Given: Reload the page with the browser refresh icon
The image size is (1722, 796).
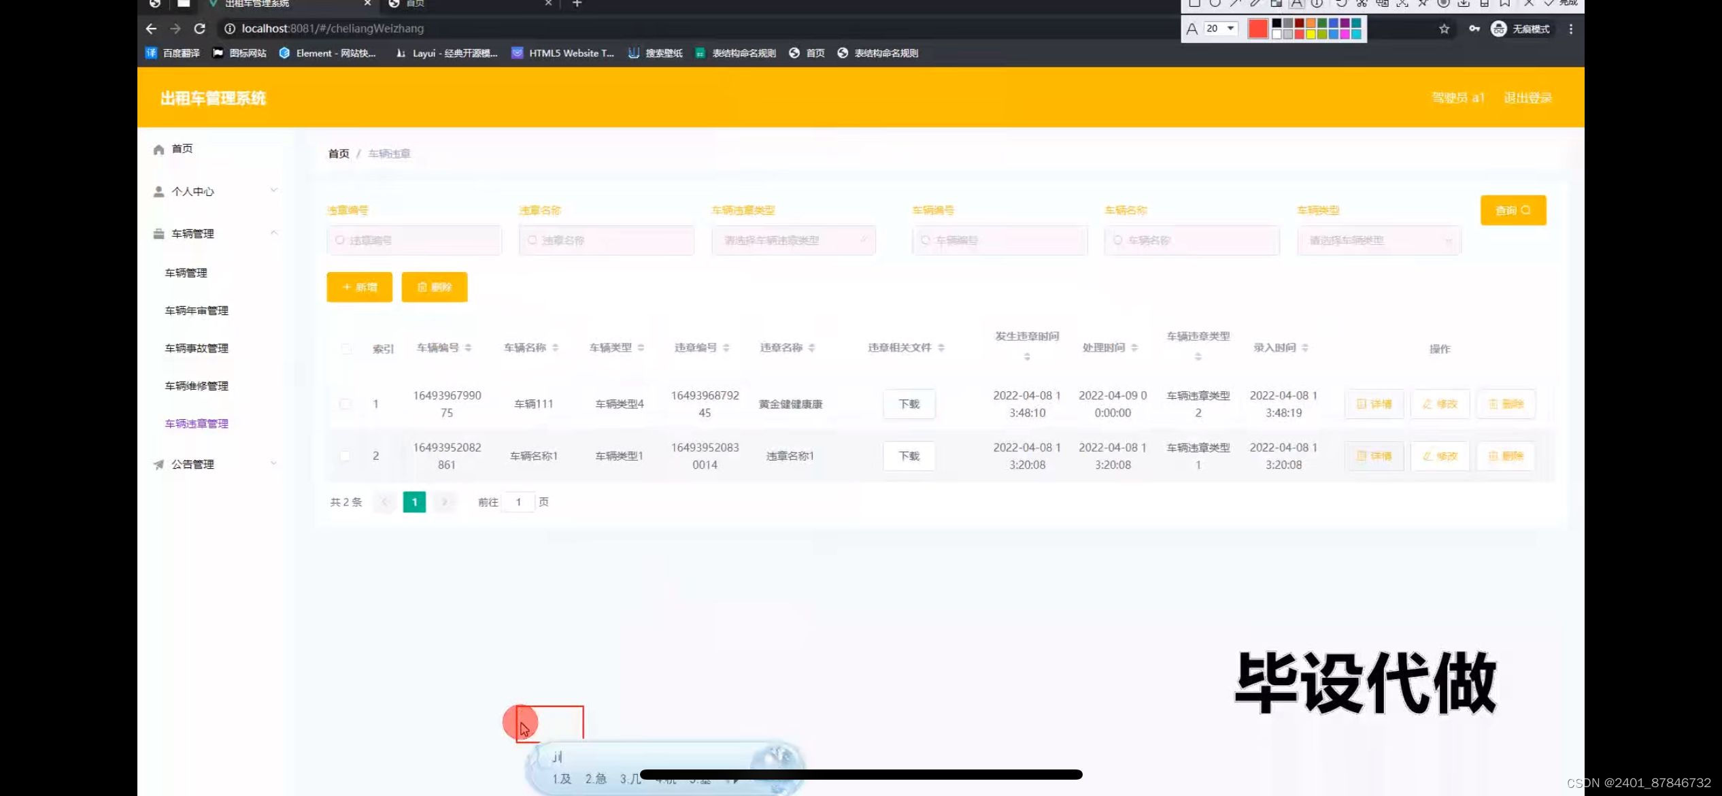Looking at the screenshot, I should (x=199, y=29).
